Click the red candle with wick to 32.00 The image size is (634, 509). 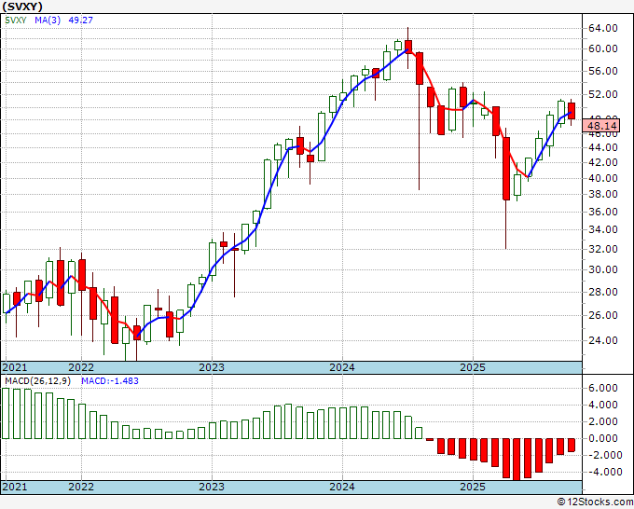[x=506, y=169]
